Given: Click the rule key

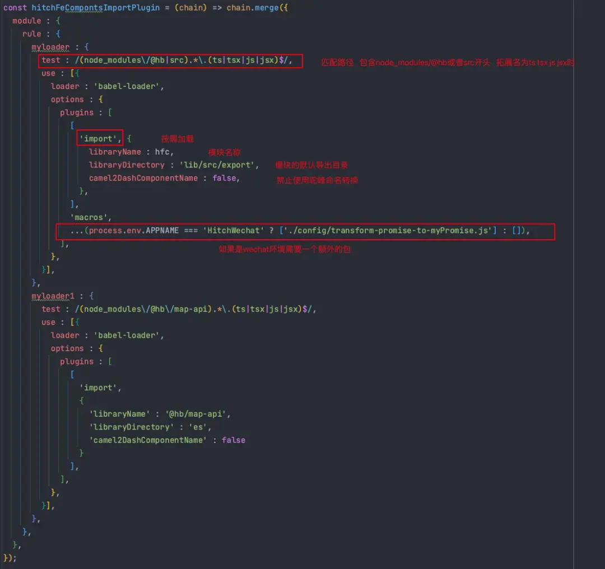Looking at the screenshot, I should click(31, 34).
